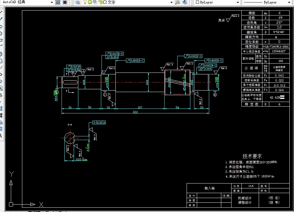Select the Circle tool

(x=1, y=54)
